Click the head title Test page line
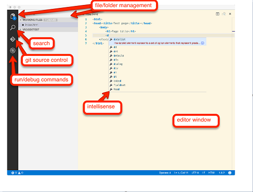Viewport: 253px width, 192px height. tap(122, 23)
